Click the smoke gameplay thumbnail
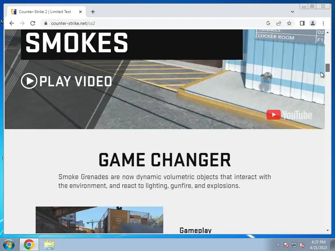335x251 pixels. coord(99,220)
